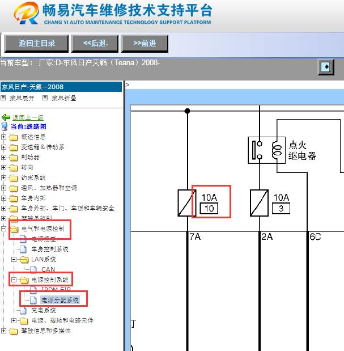Screen dimensions: 344x351
Task: Click the 6C connector label
Action: pyautogui.click(x=315, y=236)
